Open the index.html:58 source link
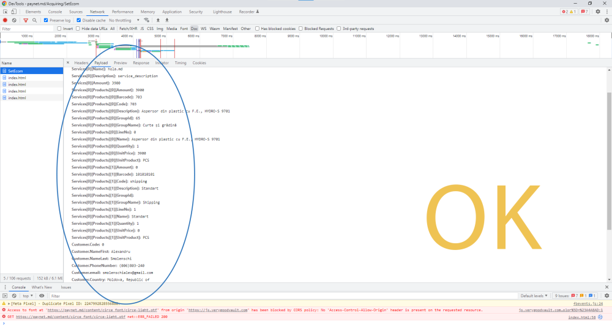This screenshot has height=332, width=612. 582,317
